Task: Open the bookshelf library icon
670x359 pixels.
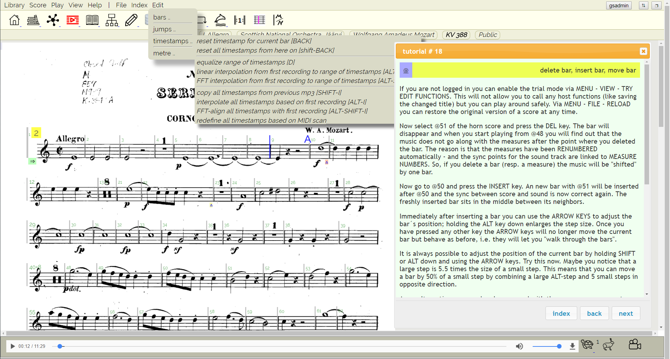Action: point(33,20)
